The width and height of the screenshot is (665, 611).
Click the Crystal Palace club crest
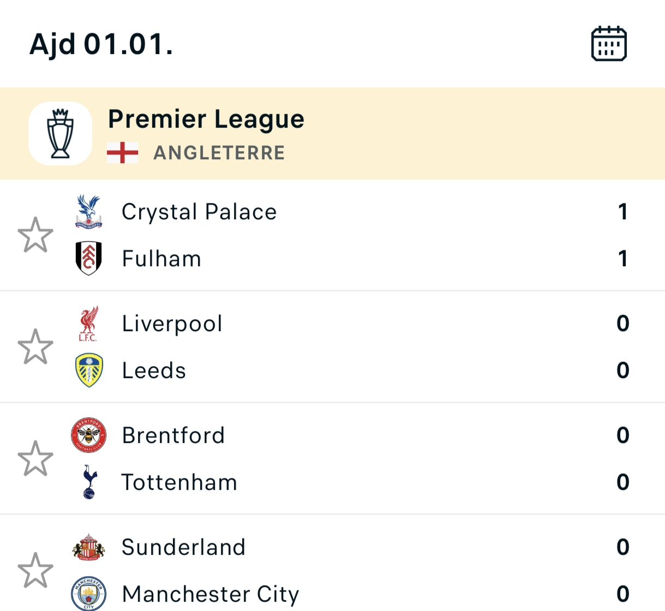(88, 212)
